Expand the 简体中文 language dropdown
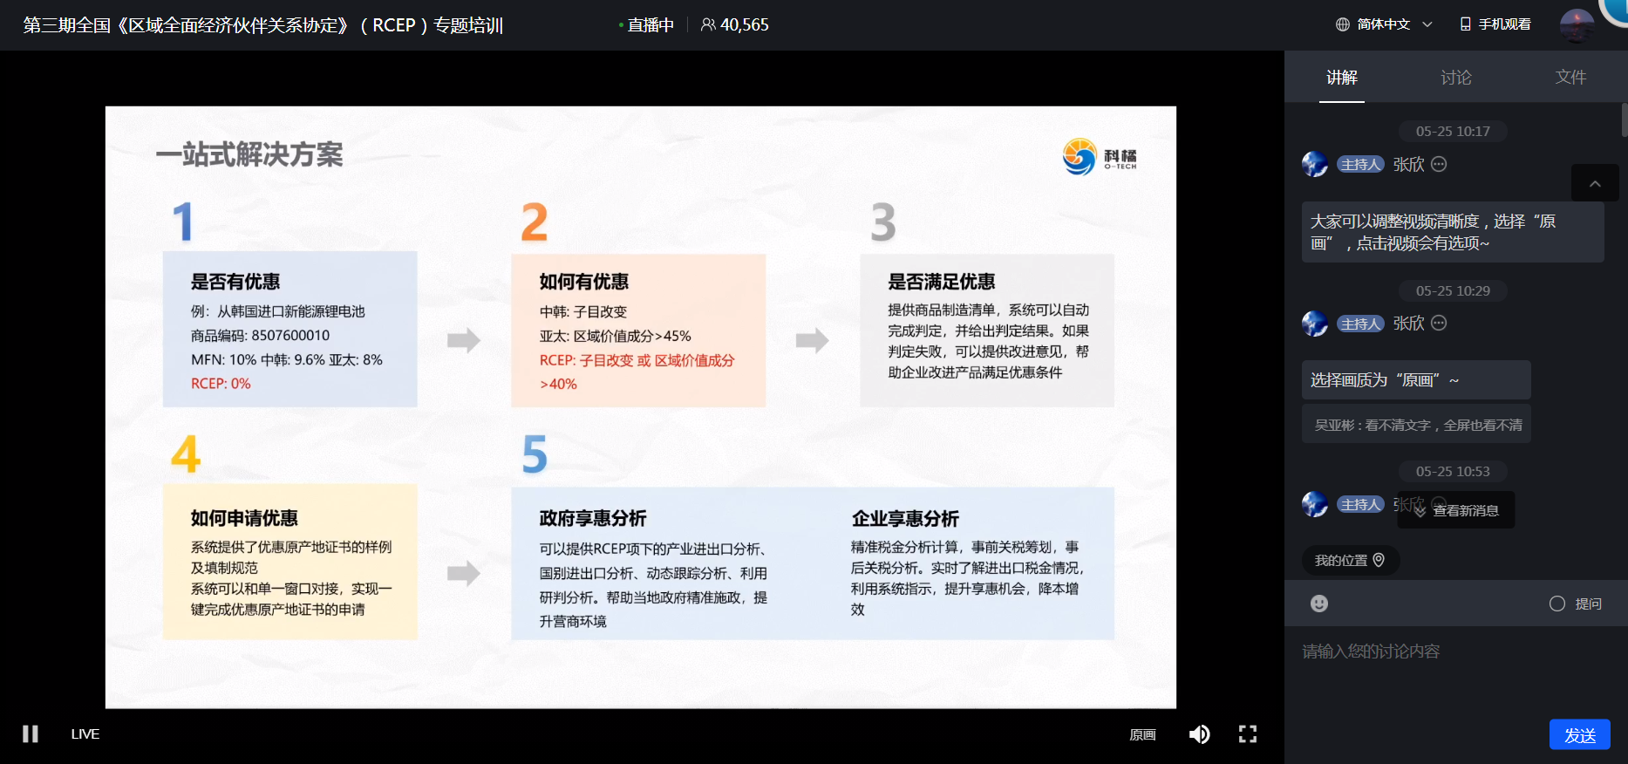This screenshot has height=764, width=1628. point(1427,24)
